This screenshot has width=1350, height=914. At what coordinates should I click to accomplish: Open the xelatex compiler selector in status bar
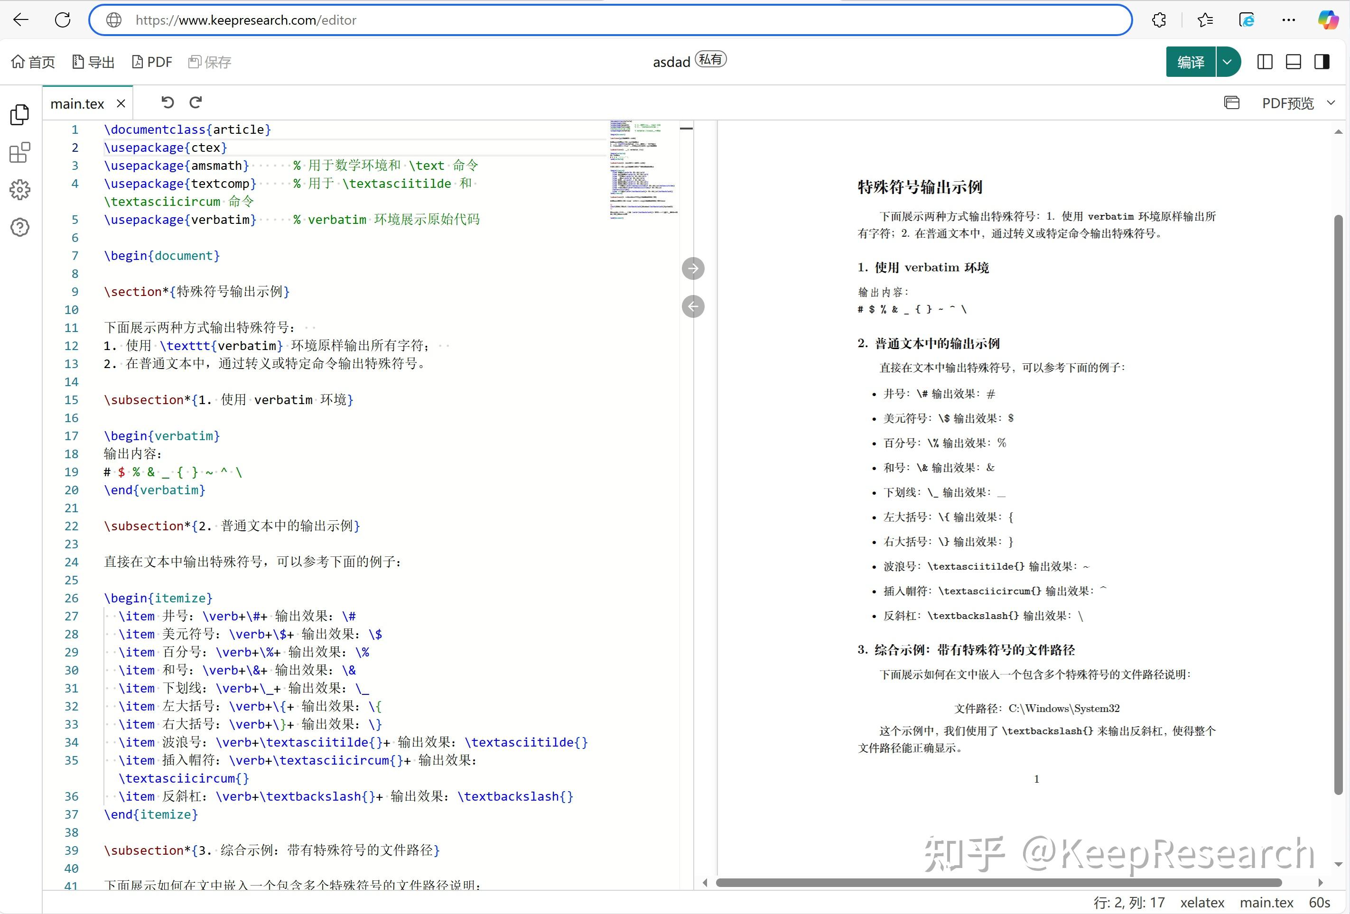tap(1202, 903)
